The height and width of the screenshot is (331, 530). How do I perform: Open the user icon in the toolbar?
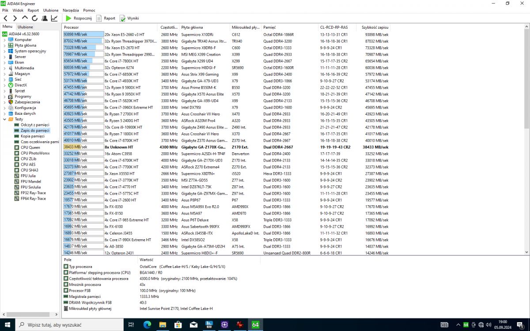tap(45, 18)
